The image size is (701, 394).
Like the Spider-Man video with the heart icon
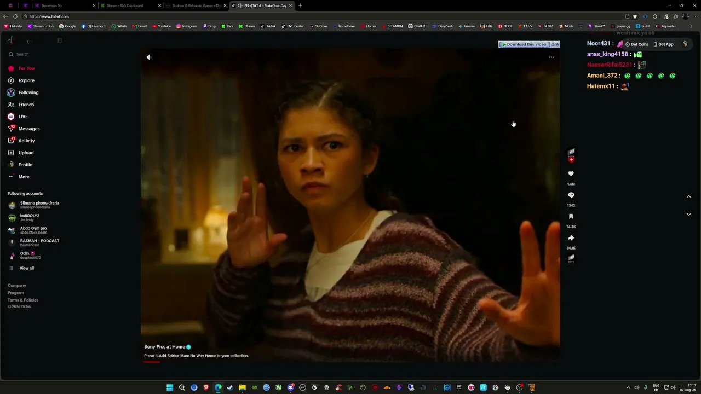[571, 173]
